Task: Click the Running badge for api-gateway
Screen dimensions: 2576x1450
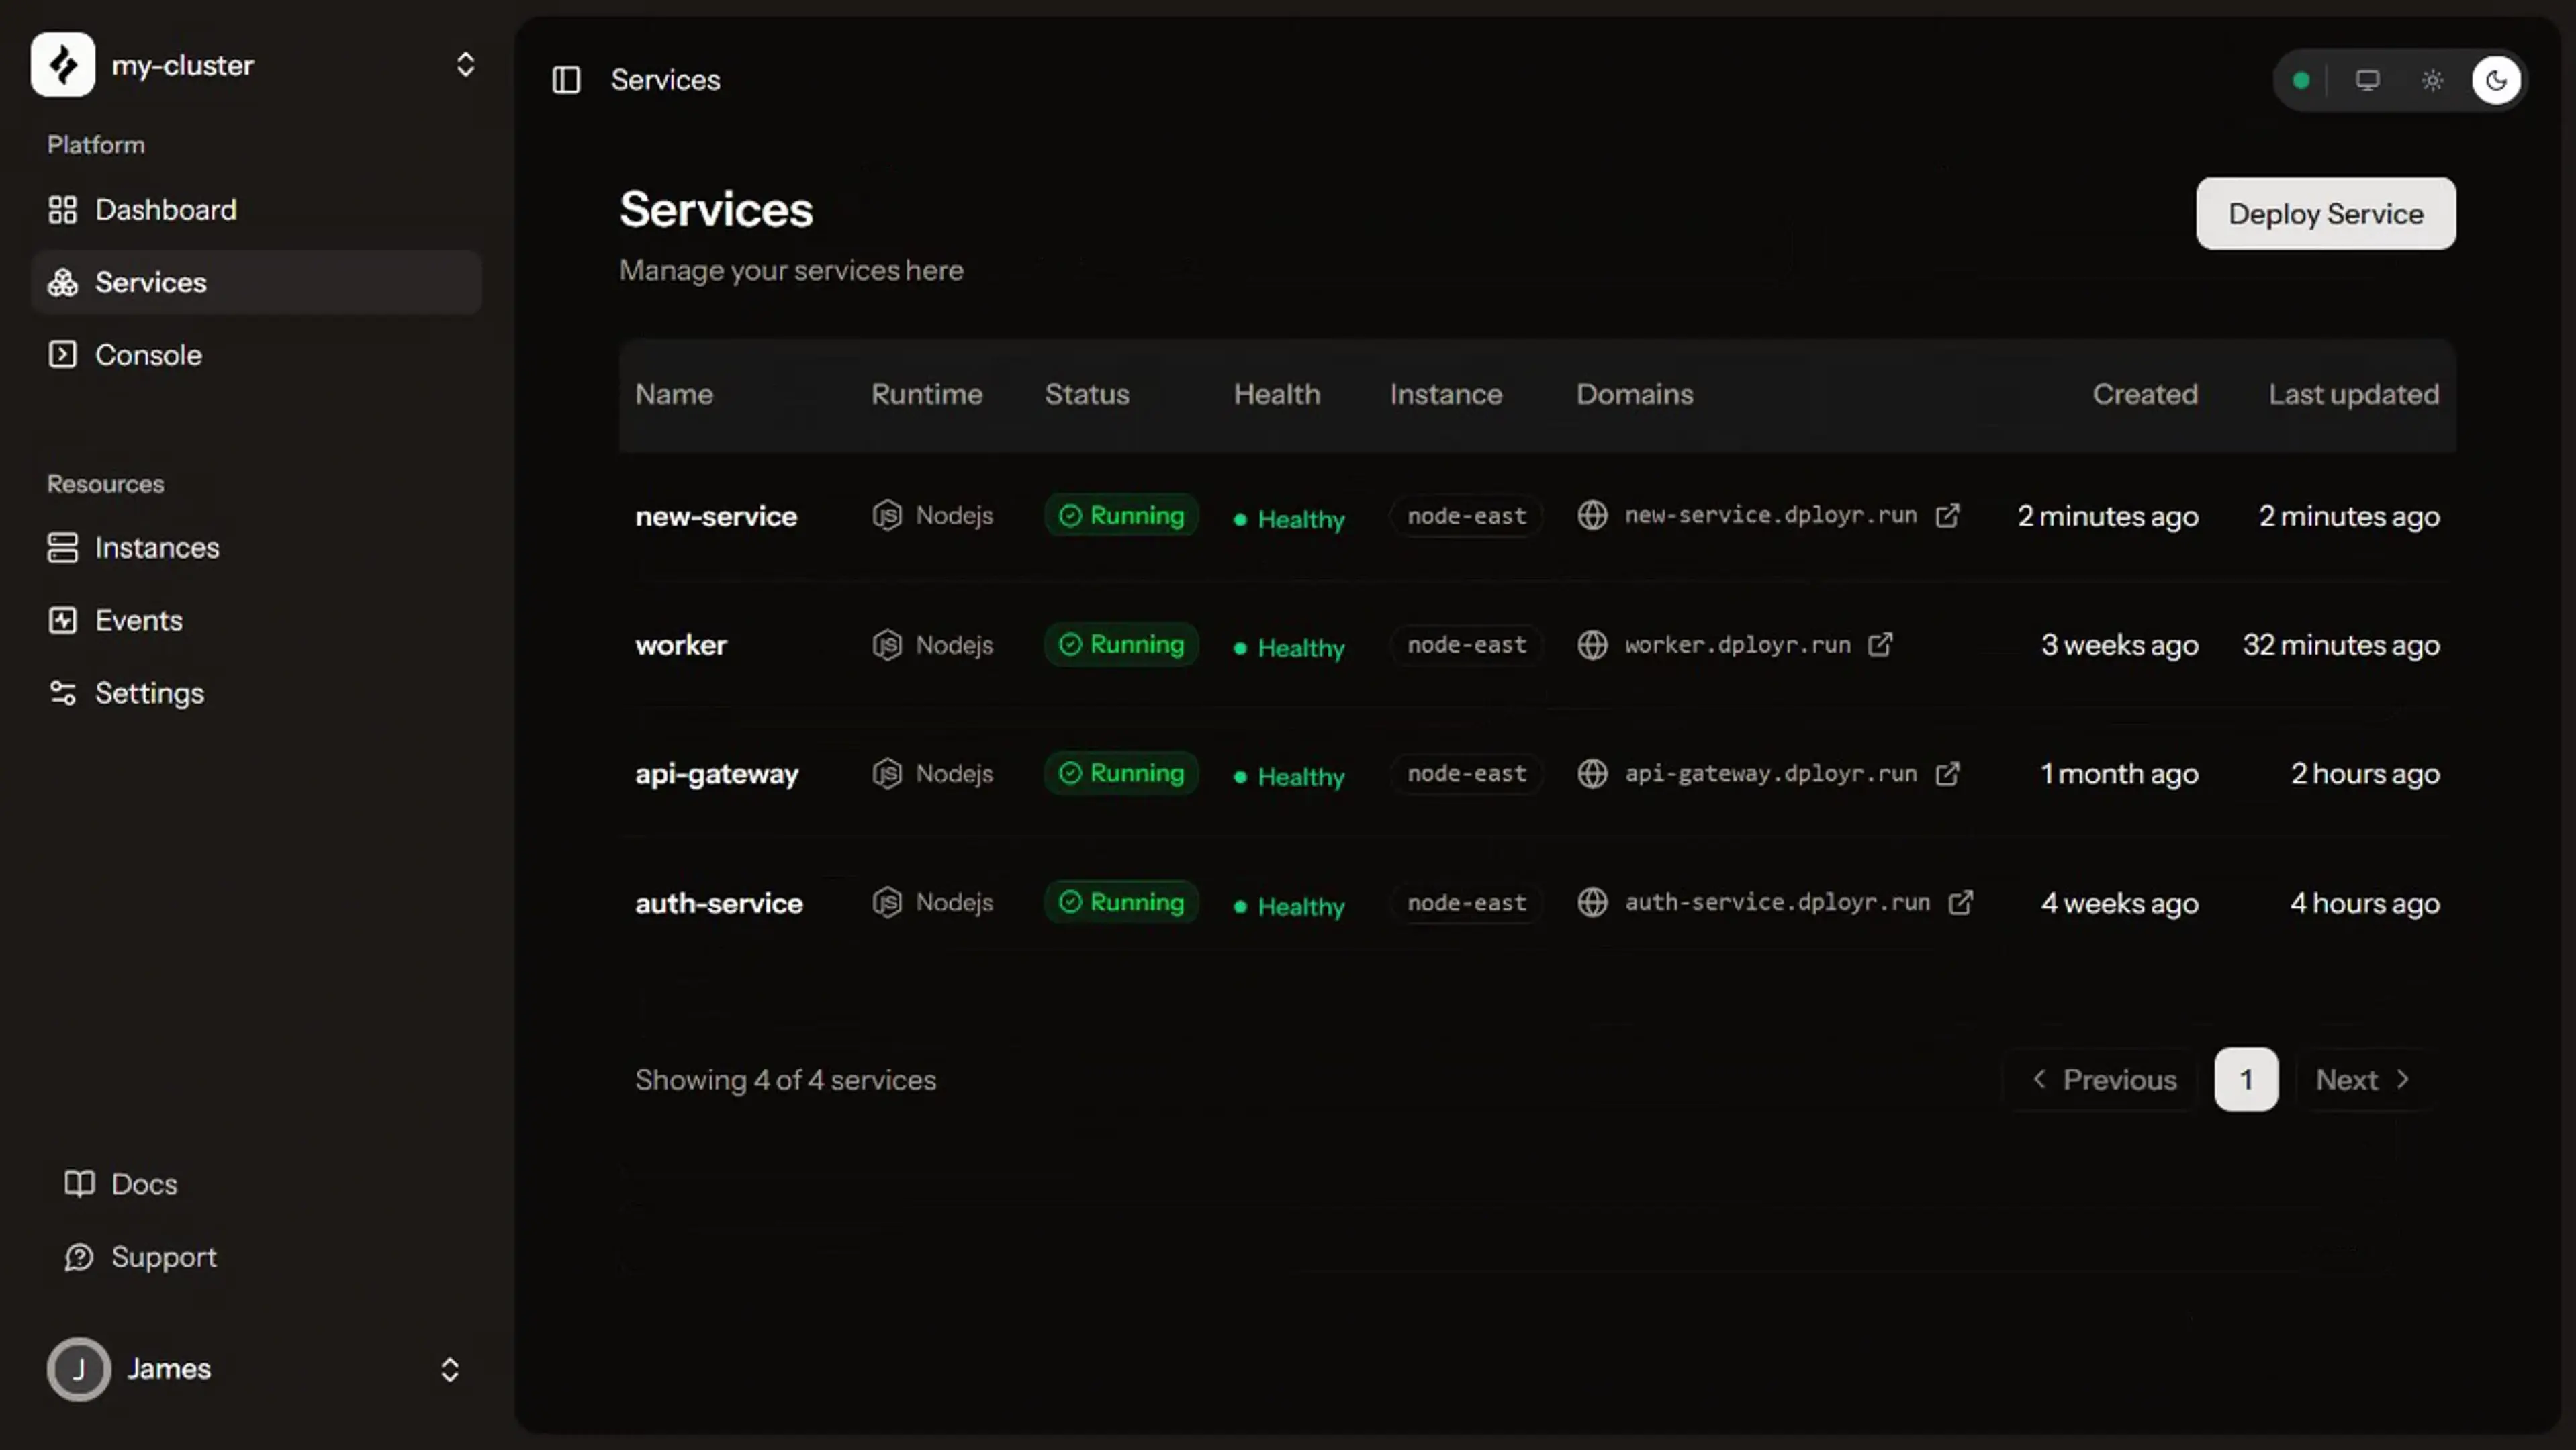Action: point(1121,773)
